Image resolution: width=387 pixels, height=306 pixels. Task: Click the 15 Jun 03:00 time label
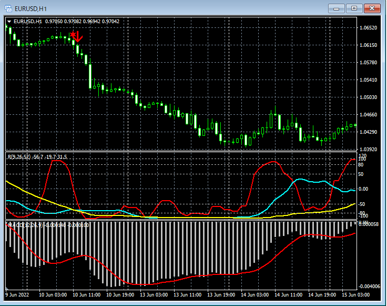355,294
